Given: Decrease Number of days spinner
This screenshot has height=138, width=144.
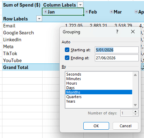Looking at the screenshot, I should pos(135,114).
